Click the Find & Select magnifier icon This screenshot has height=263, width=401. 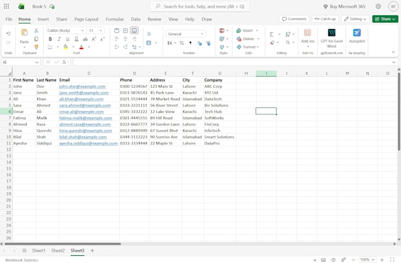coord(288,42)
